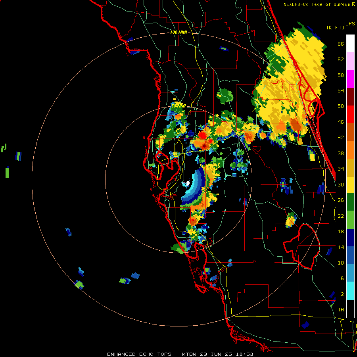Click the [K FT] units label

tap(335, 27)
